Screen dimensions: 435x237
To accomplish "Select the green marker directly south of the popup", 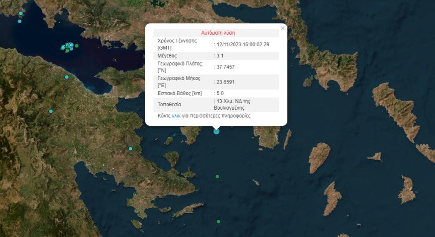I will (217, 177).
